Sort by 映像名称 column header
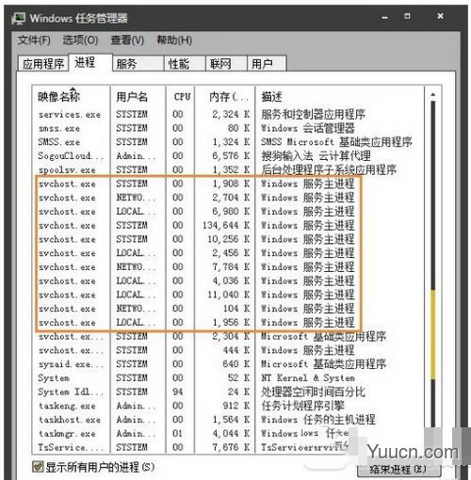This screenshot has width=471, height=480. point(72,97)
